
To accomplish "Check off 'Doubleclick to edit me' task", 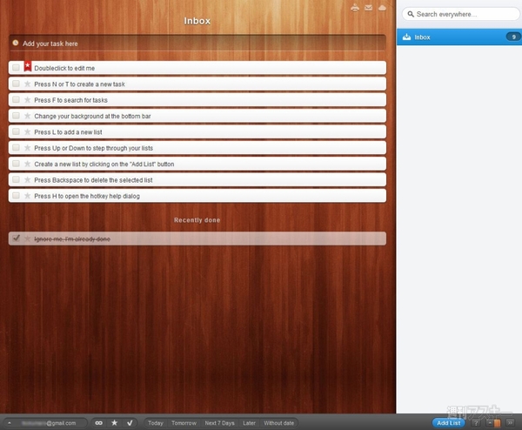I will click(x=16, y=68).
